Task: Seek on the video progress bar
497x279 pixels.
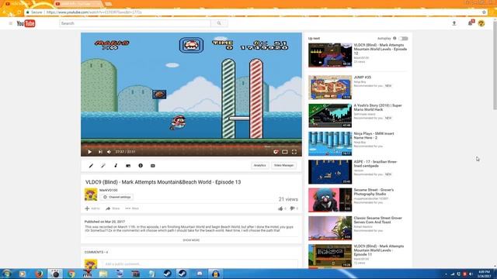Action: pos(191,146)
